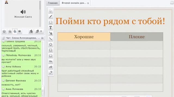The height and width of the screenshot is (97, 174).
Task: Click the presenter avatar icon
Action: [7, 2]
